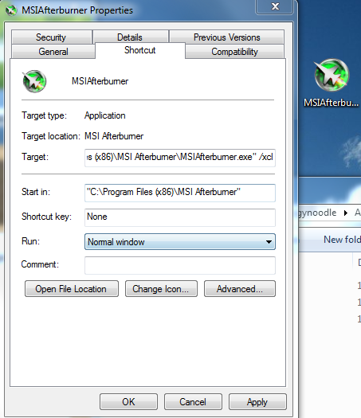Viewport: 361px width, 418px height.
Task: Open the Previous Versions tab
Action: pos(227,37)
